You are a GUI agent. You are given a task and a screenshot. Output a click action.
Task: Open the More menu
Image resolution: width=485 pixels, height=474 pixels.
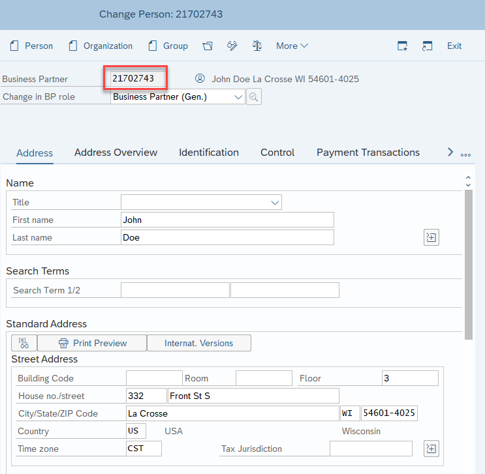pyautogui.click(x=292, y=46)
